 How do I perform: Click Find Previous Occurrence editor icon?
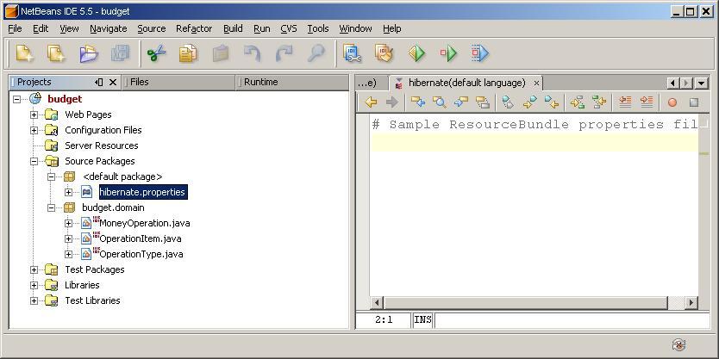click(x=418, y=102)
